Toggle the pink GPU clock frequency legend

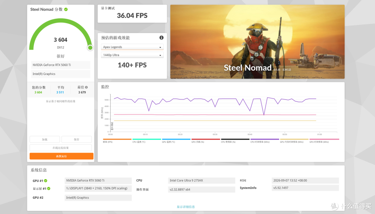(324, 139)
